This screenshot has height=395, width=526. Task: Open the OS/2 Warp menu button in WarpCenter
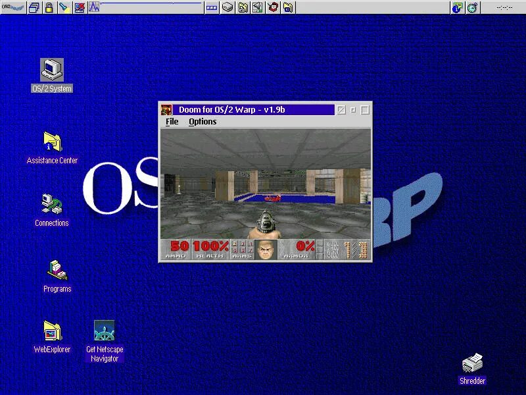(12, 7)
